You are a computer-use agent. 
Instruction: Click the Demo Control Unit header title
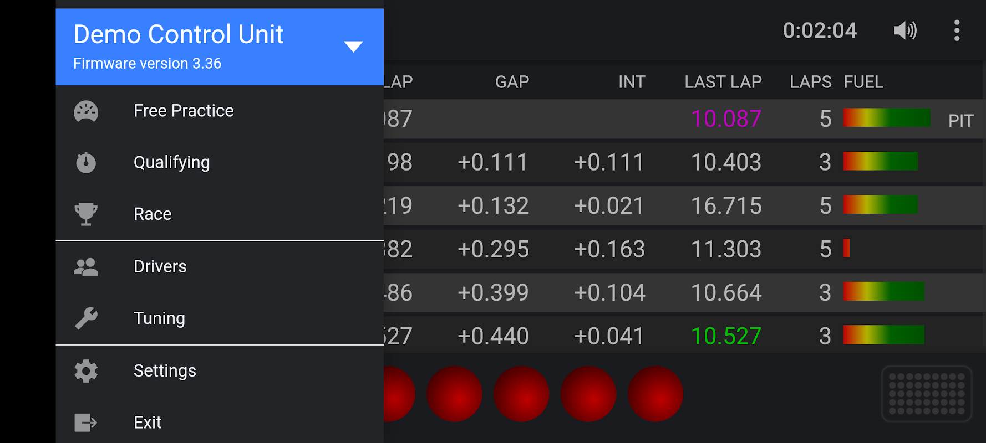click(178, 34)
